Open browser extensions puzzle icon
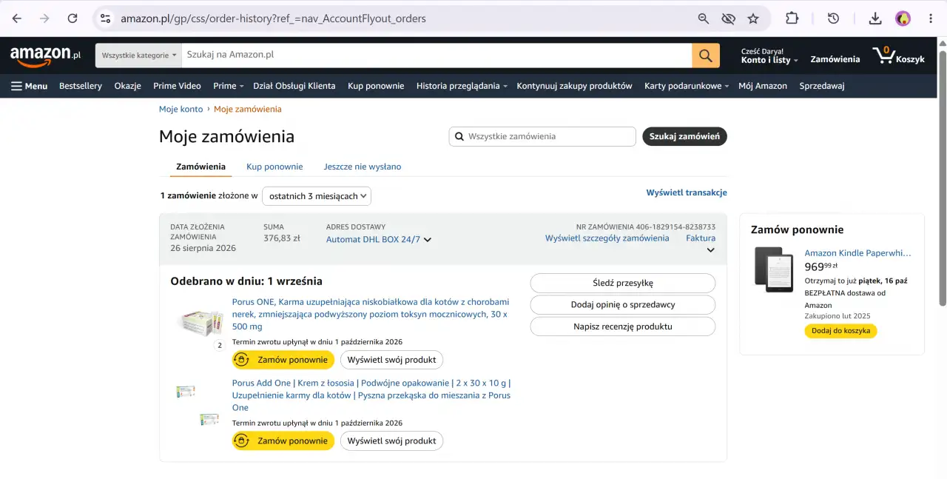This screenshot has height=479, width=947. [x=792, y=19]
